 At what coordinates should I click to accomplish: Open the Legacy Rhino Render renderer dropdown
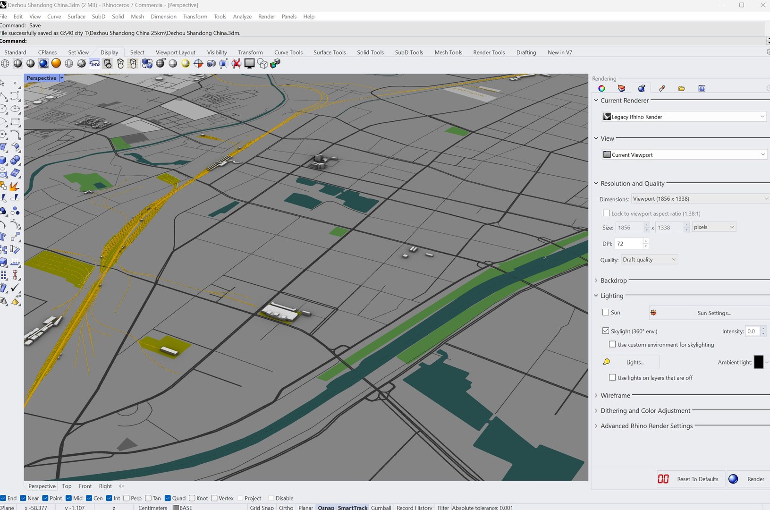(x=684, y=117)
